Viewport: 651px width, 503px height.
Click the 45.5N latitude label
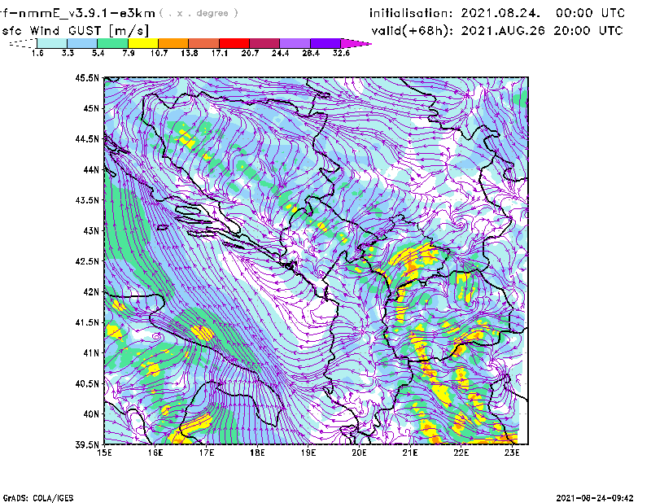pos(87,77)
